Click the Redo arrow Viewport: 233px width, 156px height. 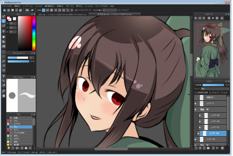coord(32,10)
